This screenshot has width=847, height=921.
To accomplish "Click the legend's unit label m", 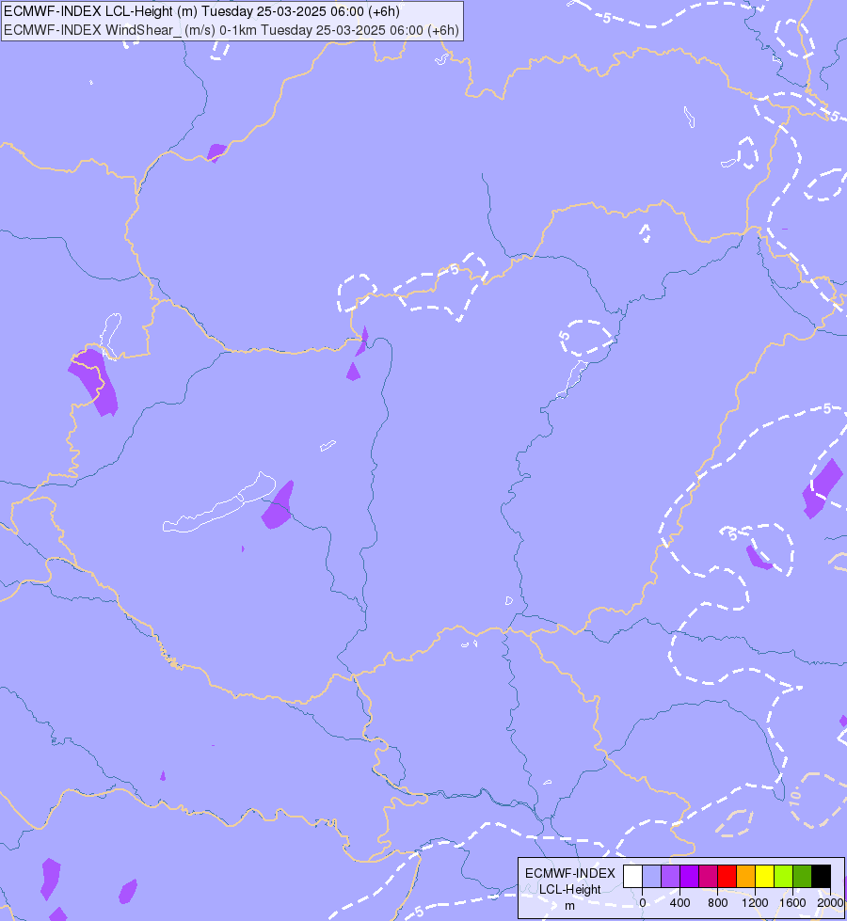I will 569,906.
